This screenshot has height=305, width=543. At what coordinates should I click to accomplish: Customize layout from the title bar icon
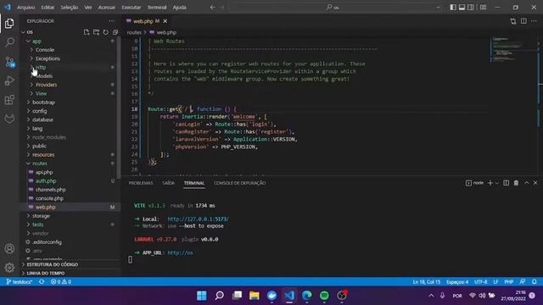483,8
